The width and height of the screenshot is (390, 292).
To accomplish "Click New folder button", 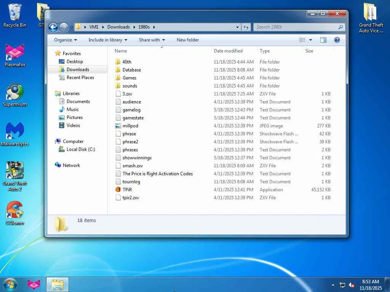I will coord(187,40).
